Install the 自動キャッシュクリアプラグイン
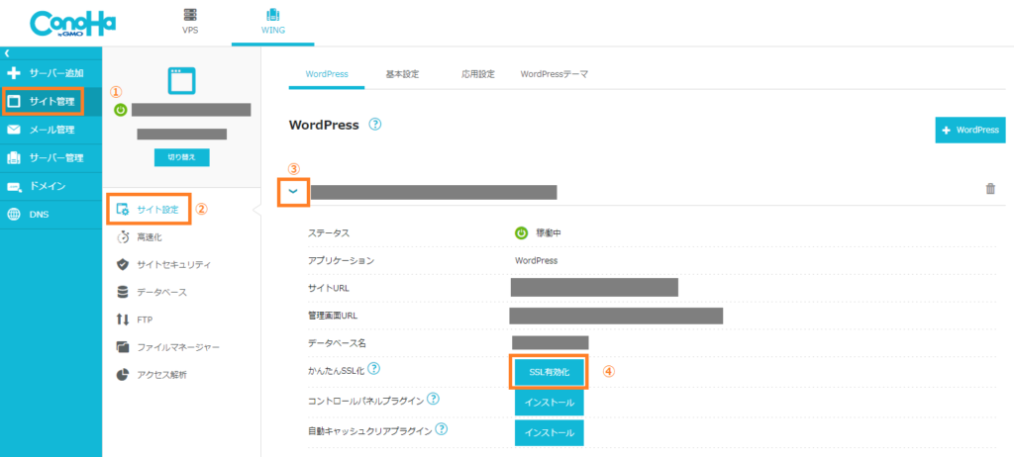This screenshot has width=1014, height=457. pos(549,433)
